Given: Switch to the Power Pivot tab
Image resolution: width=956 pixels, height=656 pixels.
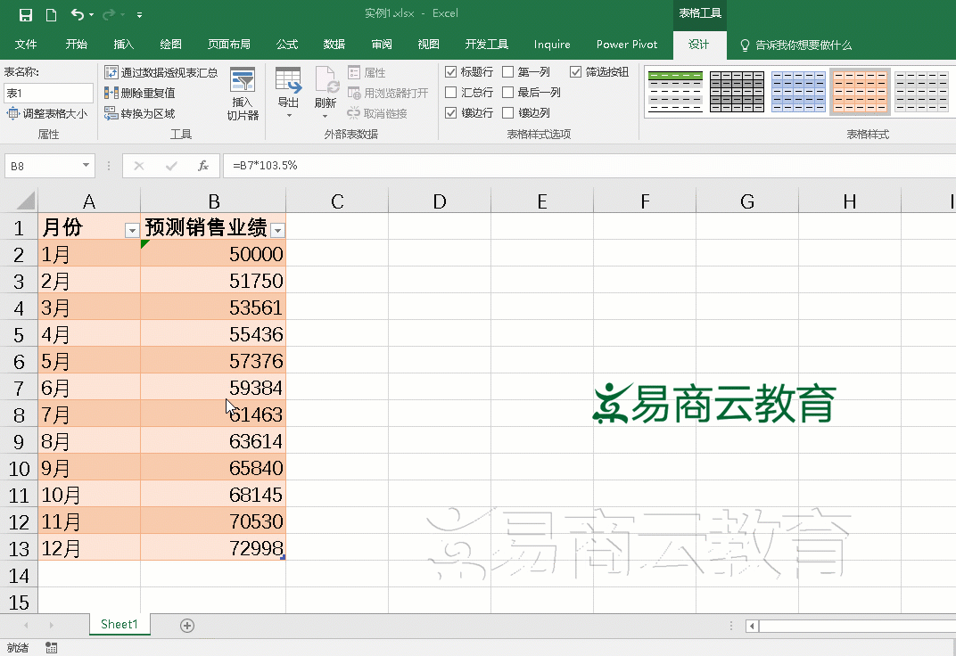Looking at the screenshot, I should pos(627,45).
